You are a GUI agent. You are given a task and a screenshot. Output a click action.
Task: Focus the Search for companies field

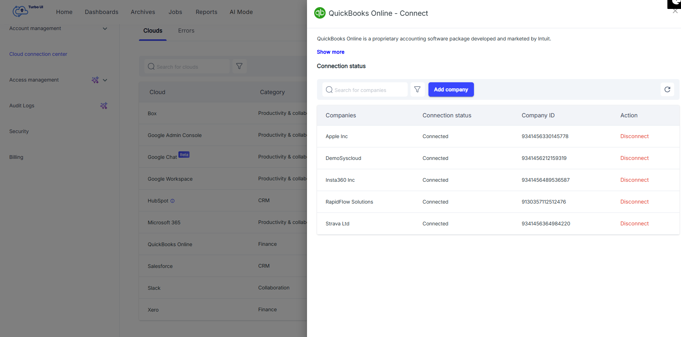click(365, 89)
